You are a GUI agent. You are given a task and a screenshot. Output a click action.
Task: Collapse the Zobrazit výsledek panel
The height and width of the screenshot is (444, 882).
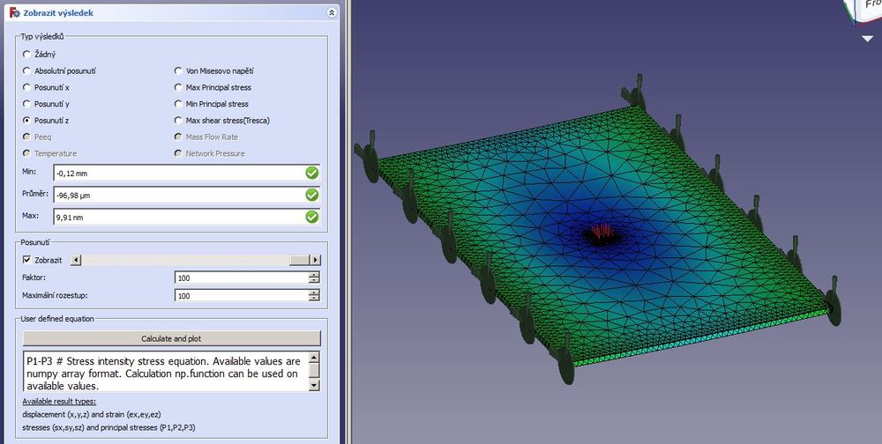(331, 13)
